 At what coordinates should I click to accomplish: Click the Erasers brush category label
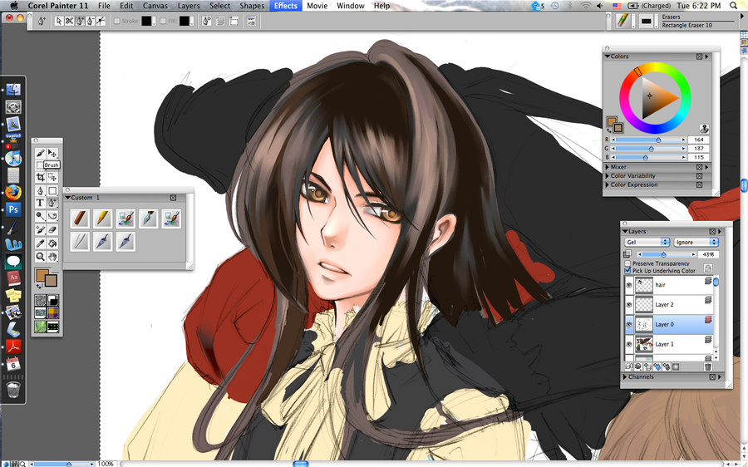(672, 17)
